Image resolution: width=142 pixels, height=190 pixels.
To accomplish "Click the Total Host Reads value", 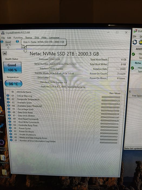I will pyautogui.click(x=118, y=59).
